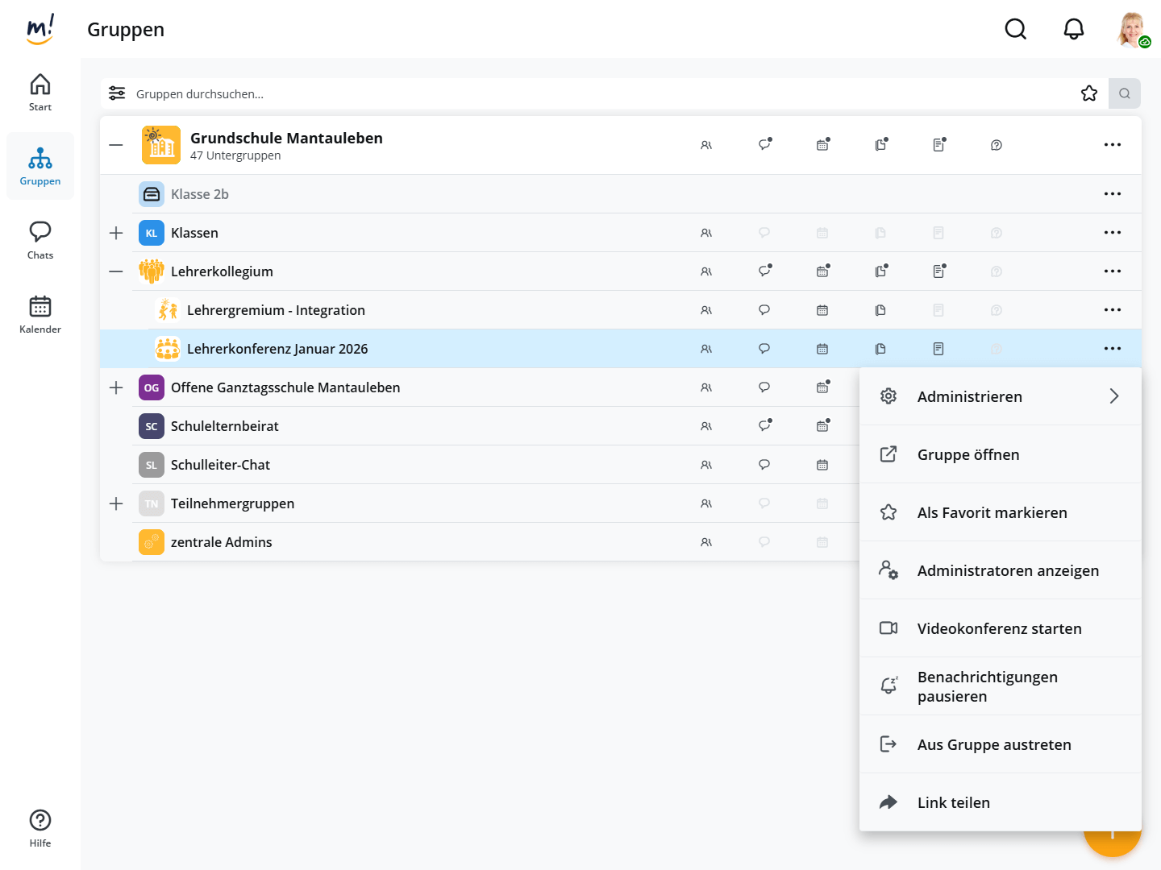Click the user profile avatar

click(1132, 30)
